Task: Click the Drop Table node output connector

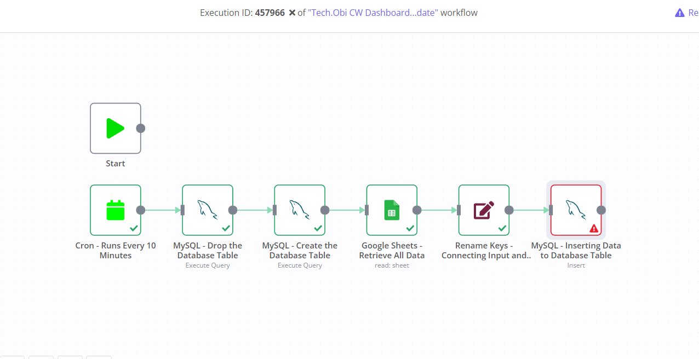Action: click(x=233, y=210)
